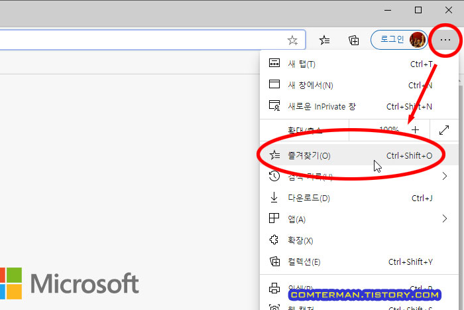The height and width of the screenshot is (310, 464).
Task: Select 새 탭(T) menu item
Action: (359, 64)
